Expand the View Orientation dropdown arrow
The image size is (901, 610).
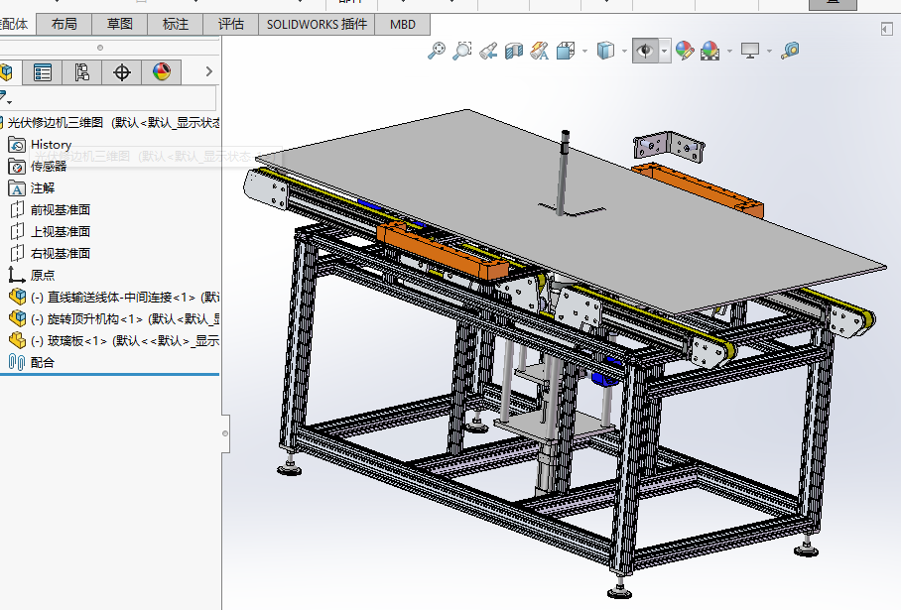click(x=584, y=51)
